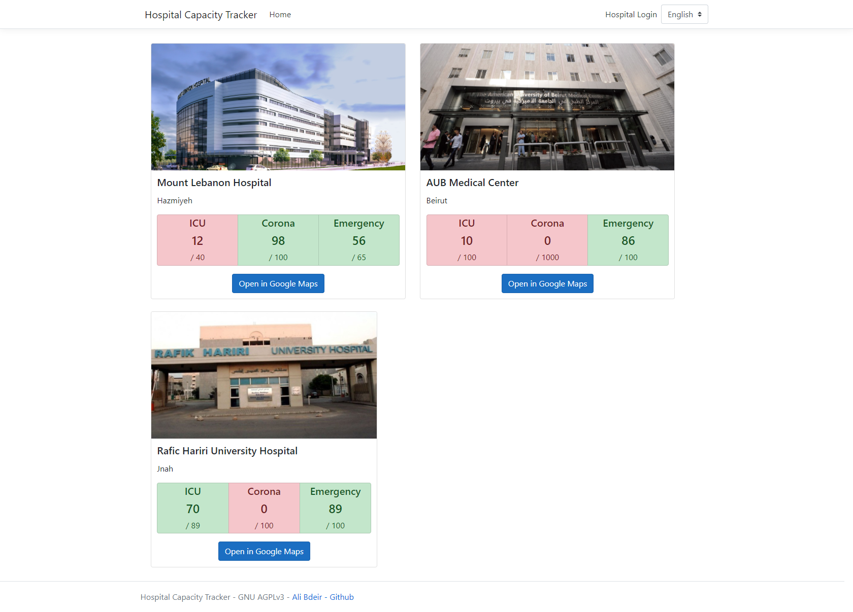
Task: Open Rafic Hariri University Hospital in Google Maps
Action: click(x=264, y=551)
